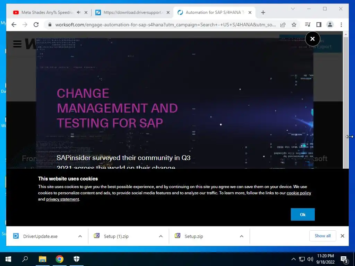
Task: Expand options for Setup.zip download
Action: tap(242, 236)
